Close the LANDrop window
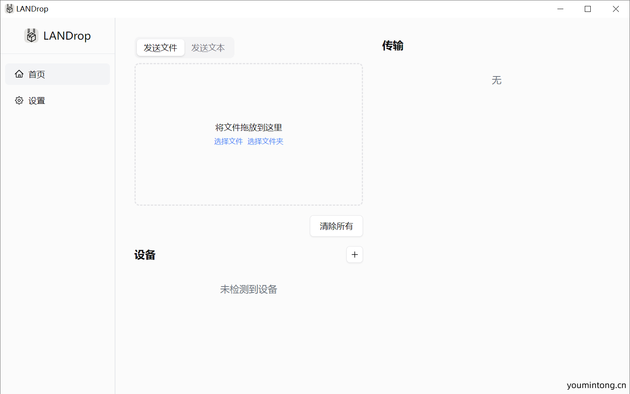Image resolution: width=630 pixels, height=394 pixels. tap(616, 9)
